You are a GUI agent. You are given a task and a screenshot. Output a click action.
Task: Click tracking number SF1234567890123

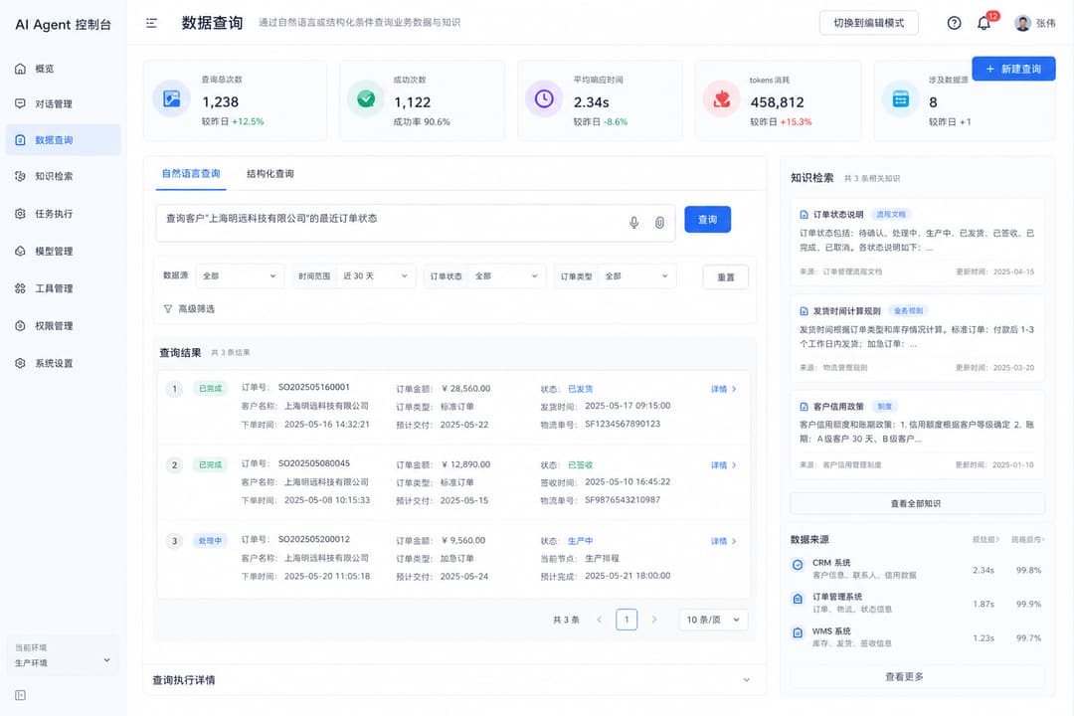[623, 424]
